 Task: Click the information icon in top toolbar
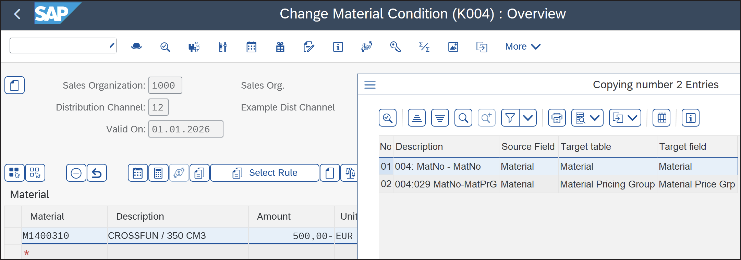338,47
